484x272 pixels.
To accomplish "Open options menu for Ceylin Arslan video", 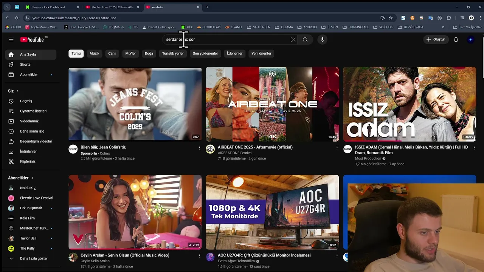I will click(x=200, y=256).
